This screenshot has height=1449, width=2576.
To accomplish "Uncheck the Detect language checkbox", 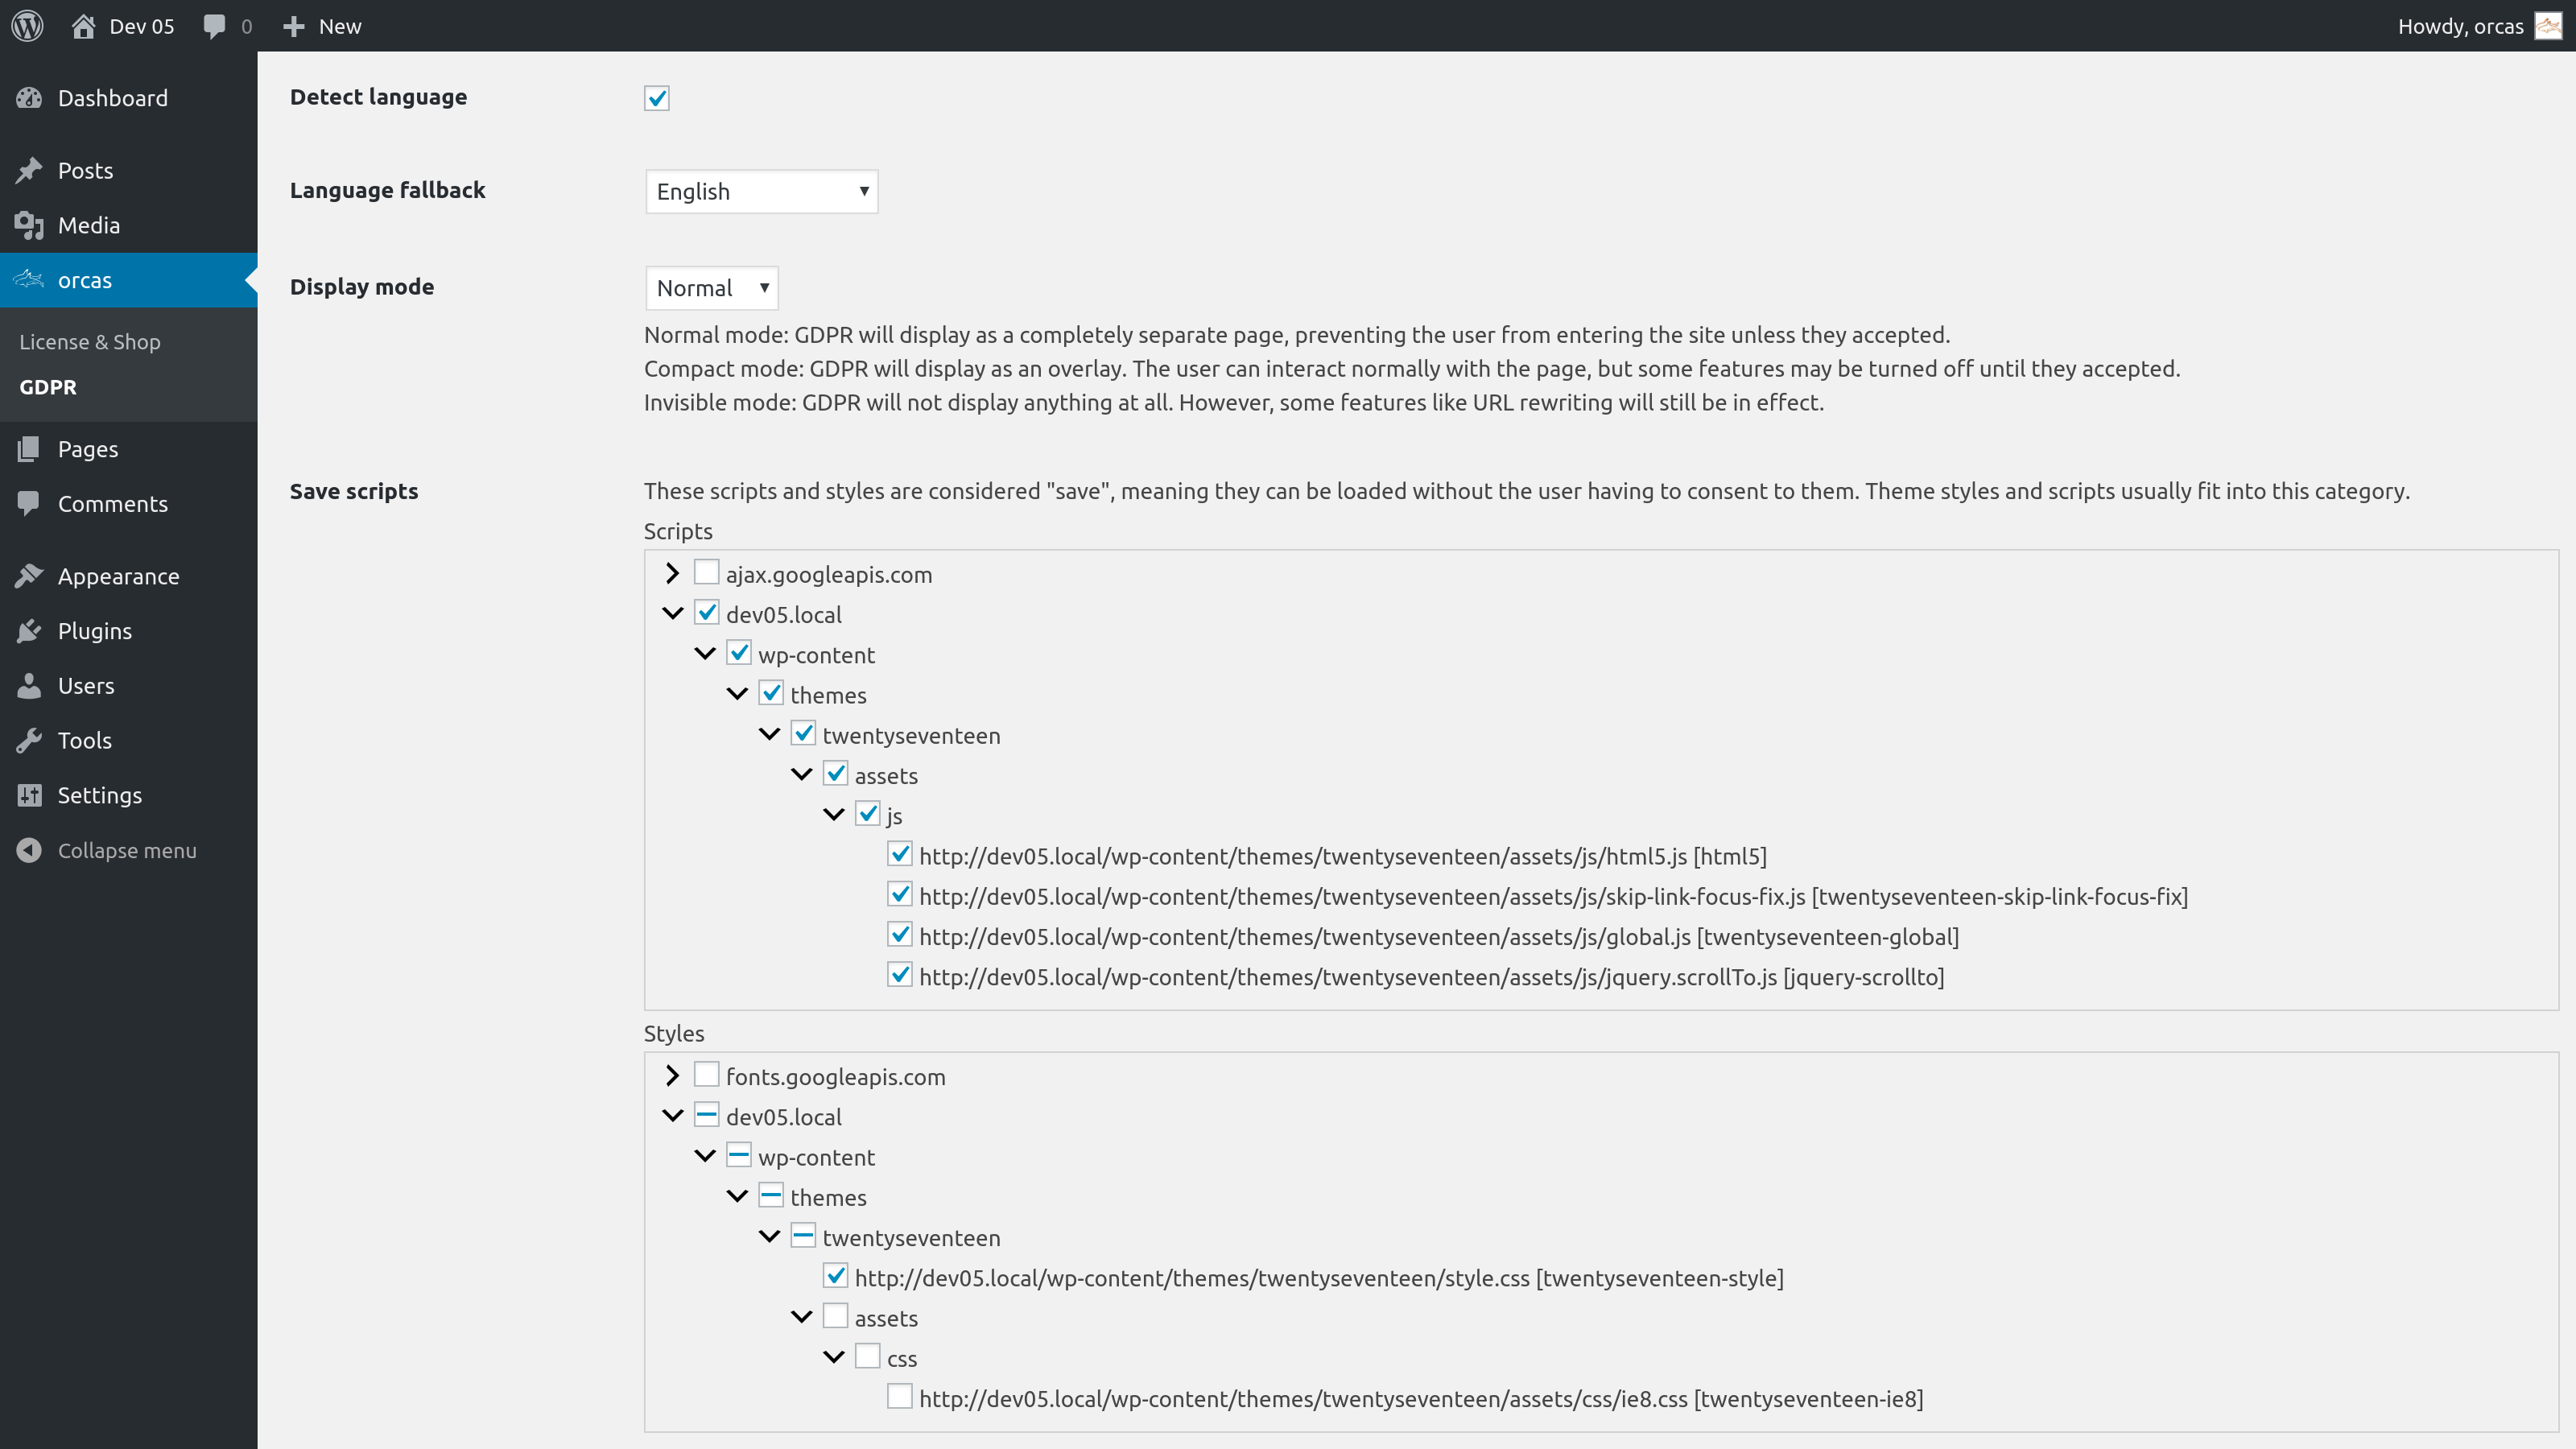I will point(657,98).
